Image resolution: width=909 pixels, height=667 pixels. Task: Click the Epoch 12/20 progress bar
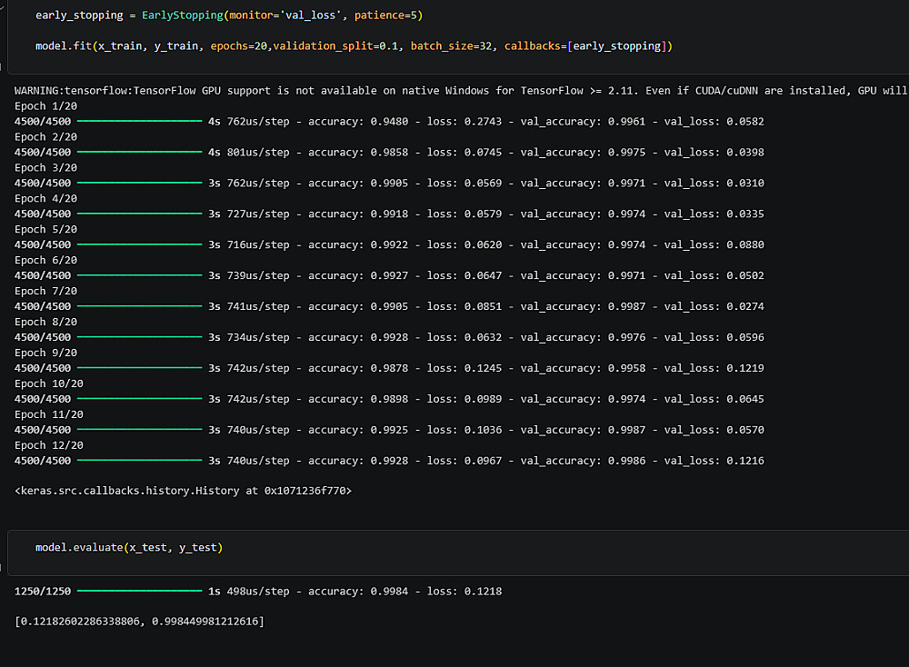point(139,461)
